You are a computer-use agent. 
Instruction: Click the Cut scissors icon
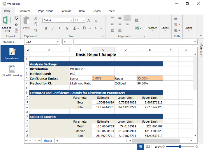click(36, 18)
